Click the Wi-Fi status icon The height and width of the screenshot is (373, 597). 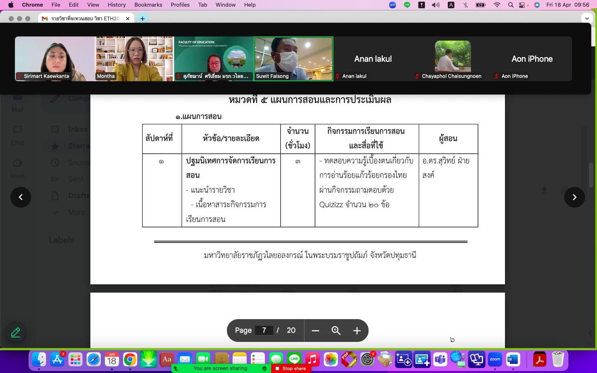point(497,5)
